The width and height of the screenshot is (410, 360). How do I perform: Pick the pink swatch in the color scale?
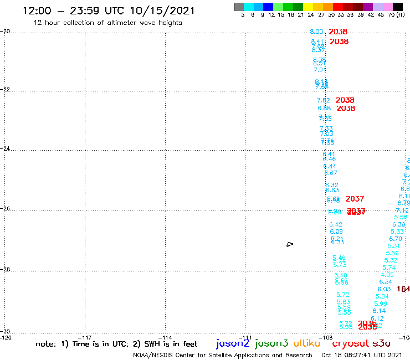(388, 7)
